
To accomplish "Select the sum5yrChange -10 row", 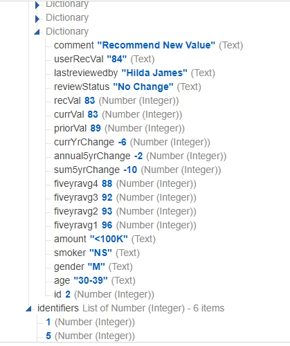I will [x=137, y=170].
